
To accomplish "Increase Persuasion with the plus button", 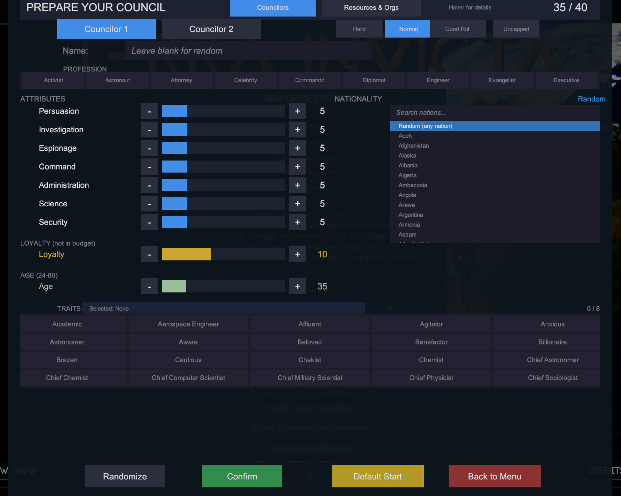I will pyautogui.click(x=298, y=111).
